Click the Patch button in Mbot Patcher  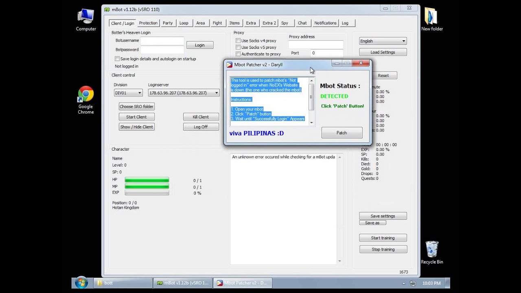[x=342, y=133]
